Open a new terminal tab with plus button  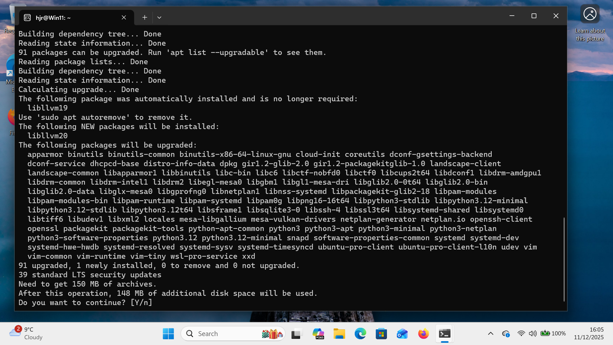(145, 18)
